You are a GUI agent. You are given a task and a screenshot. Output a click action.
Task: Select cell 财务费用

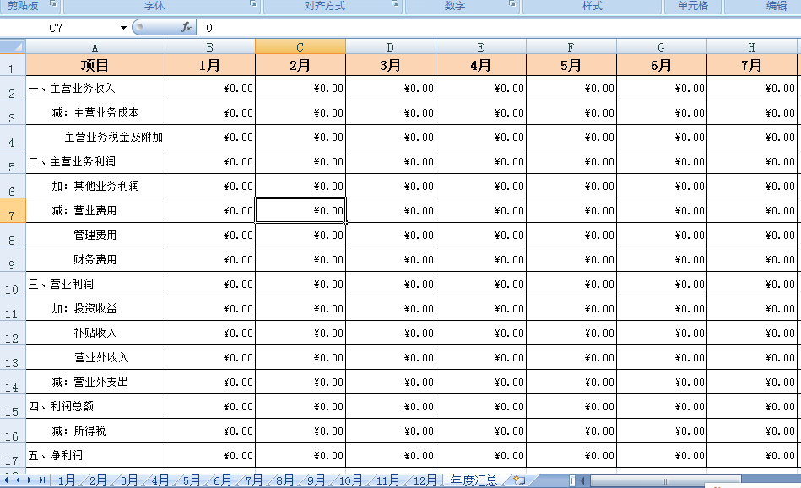click(95, 259)
